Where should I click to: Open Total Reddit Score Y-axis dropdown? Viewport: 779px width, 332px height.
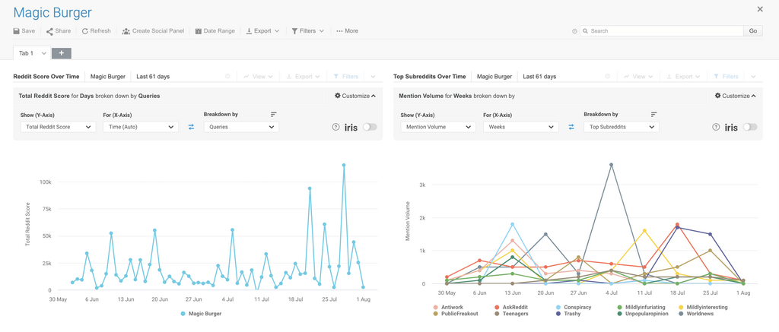coord(58,127)
